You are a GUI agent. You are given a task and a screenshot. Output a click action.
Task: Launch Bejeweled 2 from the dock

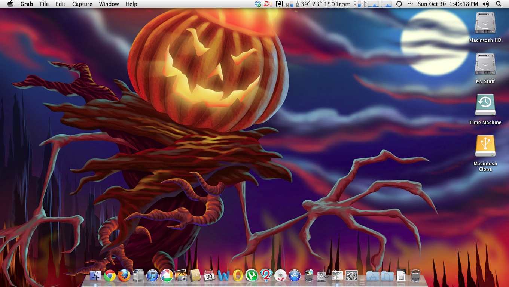pos(266,276)
